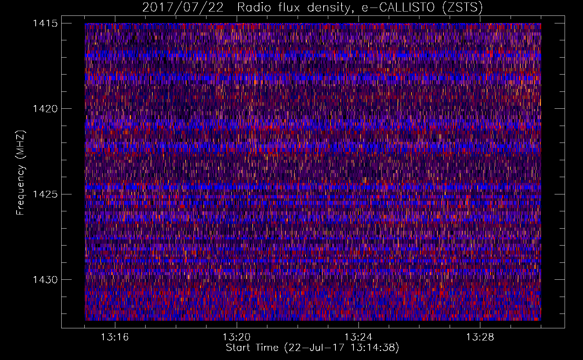Screen dimensions: 583x360
Task: Click the 13:16 time tick label
Action: (115, 337)
